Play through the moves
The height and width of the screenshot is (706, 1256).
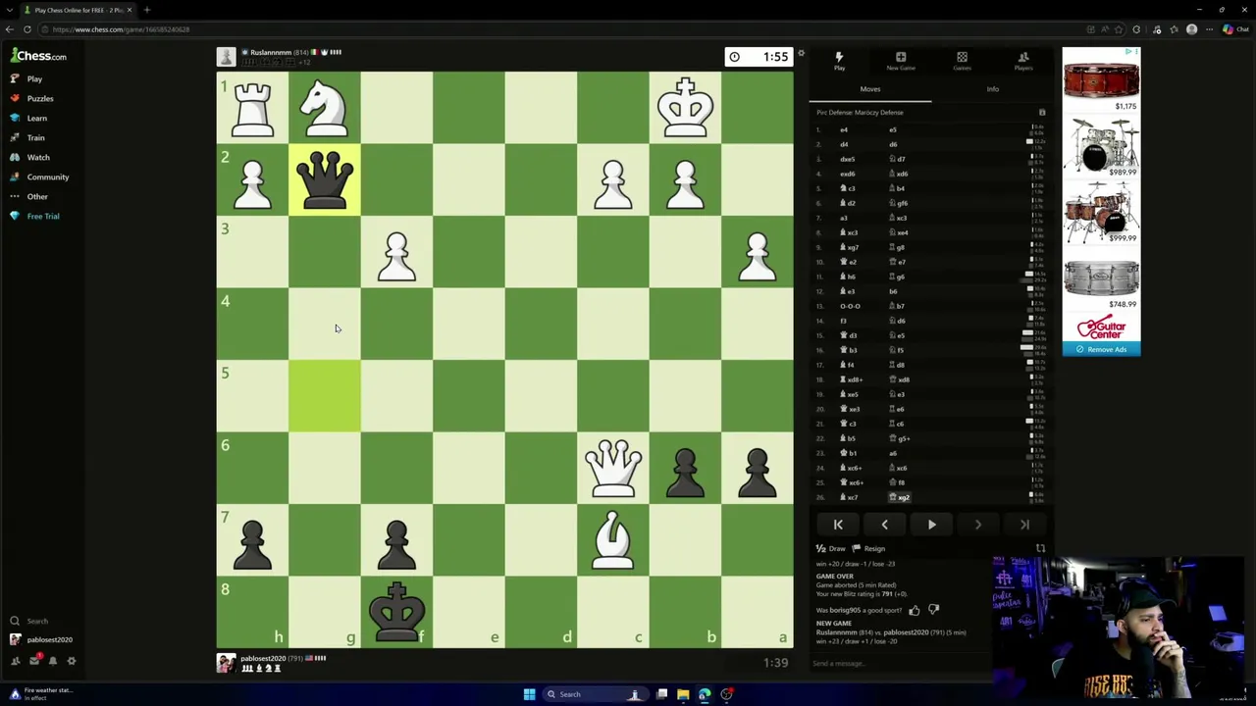pos(931,525)
